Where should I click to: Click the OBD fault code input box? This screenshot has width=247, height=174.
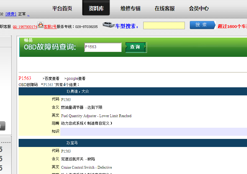pos(103,47)
